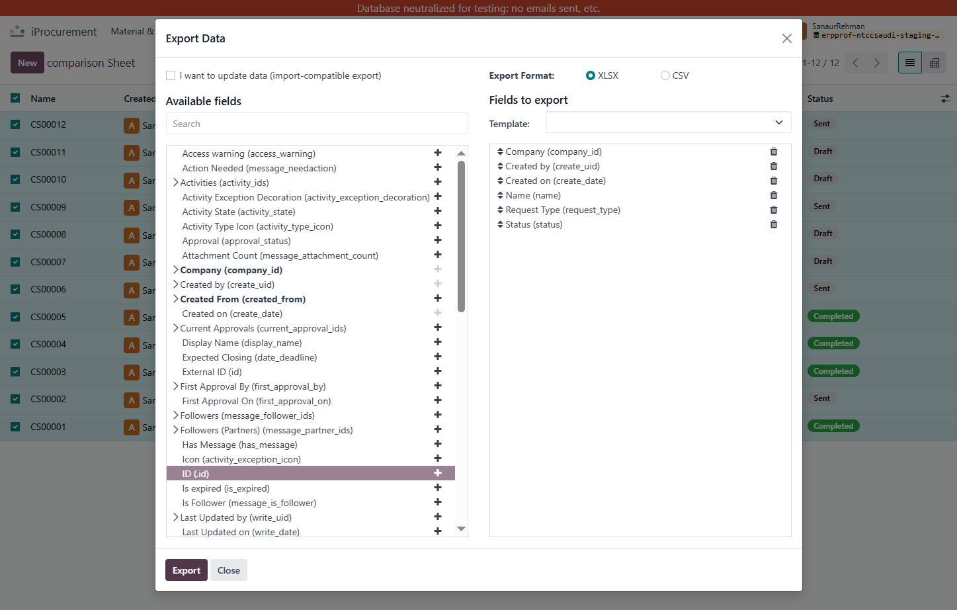Toggle checkbox for row CS00012
The height and width of the screenshot is (610, 957).
tap(15, 124)
